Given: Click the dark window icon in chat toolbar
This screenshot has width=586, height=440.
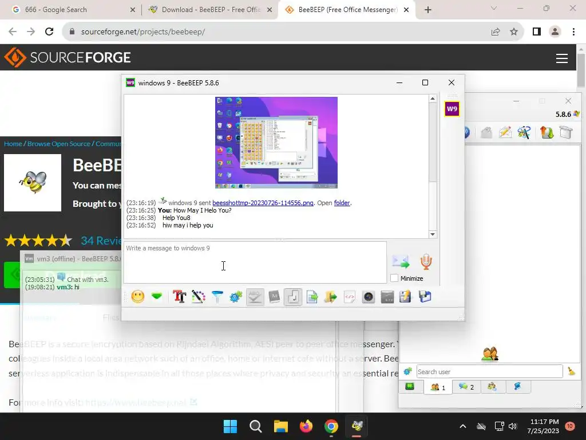Looking at the screenshot, I should pos(387,297).
